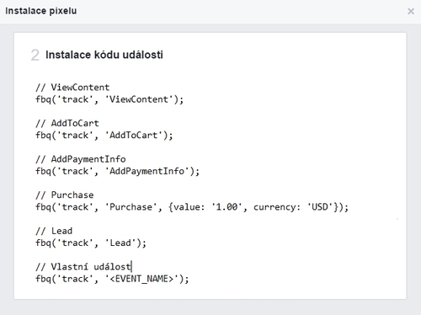Image resolution: width=421 pixels, height=315 pixels.
Task: Click the ViewContent comment line
Action: coord(72,88)
